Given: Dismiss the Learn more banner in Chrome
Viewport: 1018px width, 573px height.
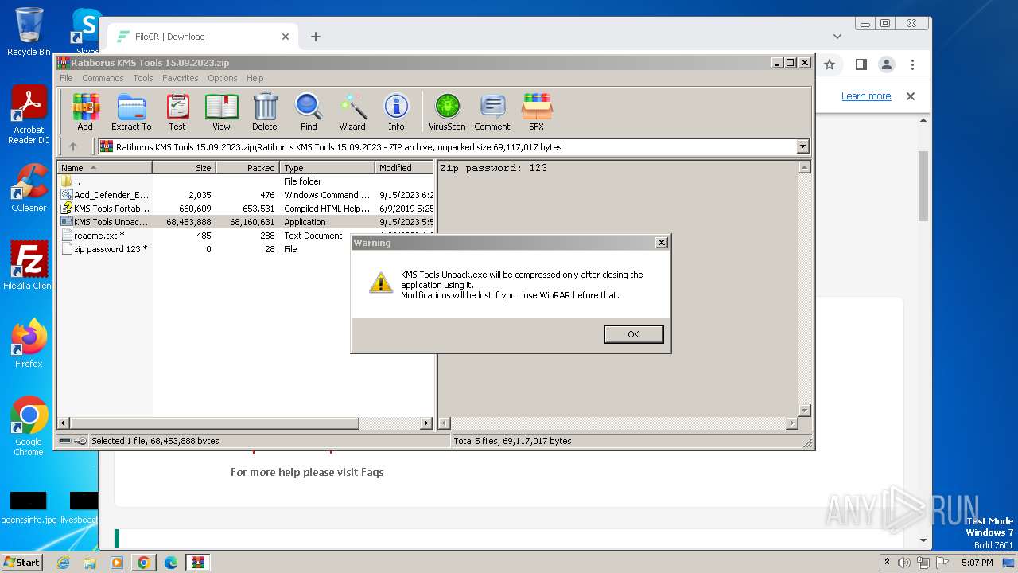Looking at the screenshot, I should pyautogui.click(x=911, y=96).
